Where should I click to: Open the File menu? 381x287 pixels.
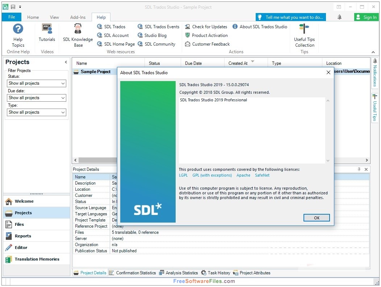tap(12, 17)
